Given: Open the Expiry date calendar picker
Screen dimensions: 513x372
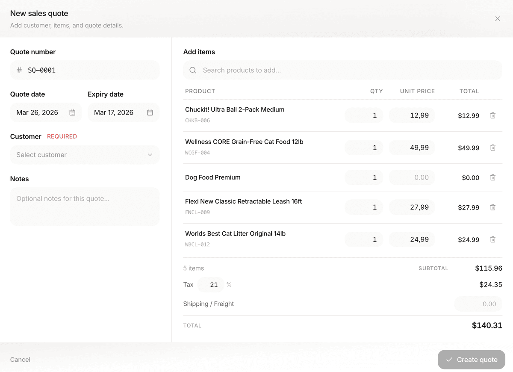Looking at the screenshot, I should tap(150, 112).
